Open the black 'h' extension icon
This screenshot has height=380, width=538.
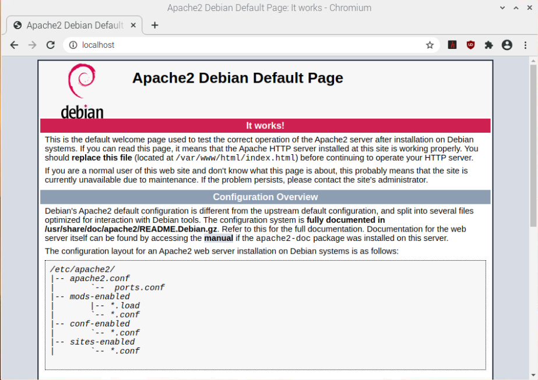[452, 45]
